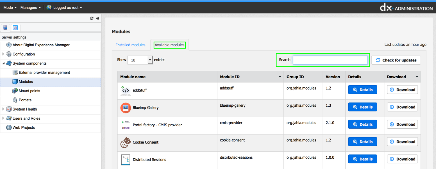Viewport: 436px width, 169px height.
Task: View Details for Blueimp Gallery
Action: pos(362,107)
